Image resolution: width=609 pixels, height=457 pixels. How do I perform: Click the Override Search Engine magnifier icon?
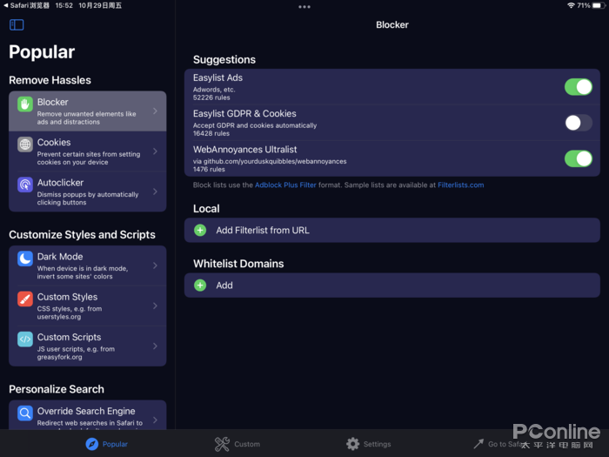coord(25,413)
